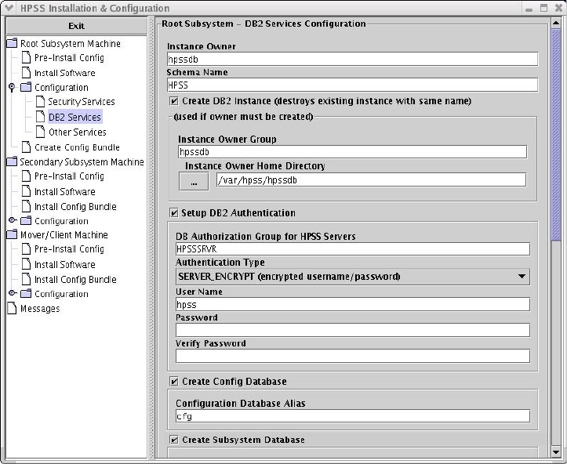Click the Password field
The image size is (567, 464).
[x=353, y=330]
